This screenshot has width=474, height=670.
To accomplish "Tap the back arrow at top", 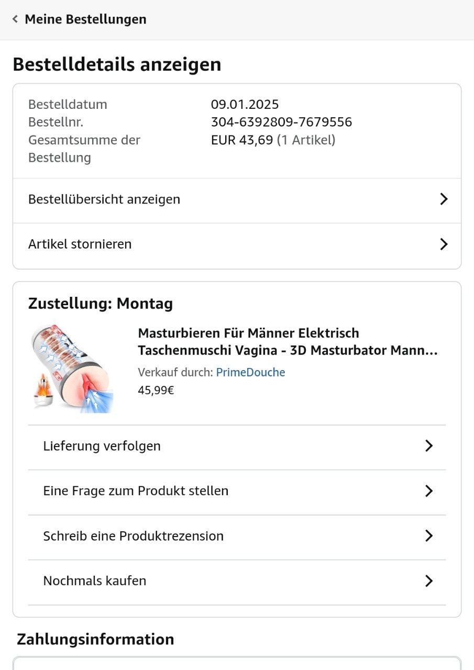I will click(x=15, y=19).
